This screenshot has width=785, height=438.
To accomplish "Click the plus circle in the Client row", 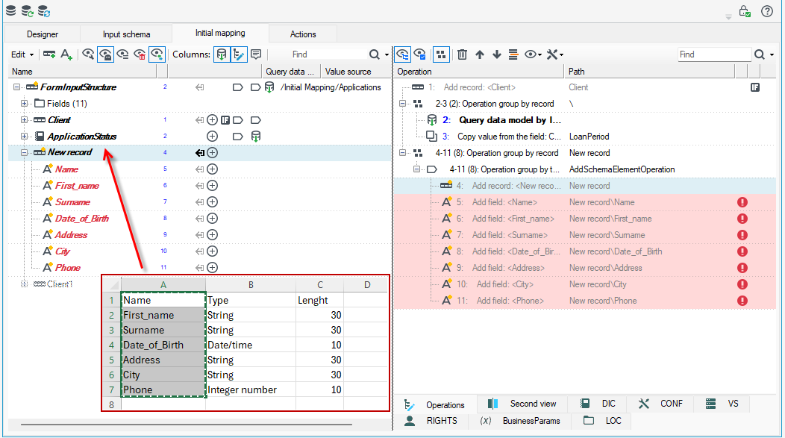I will coord(212,120).
